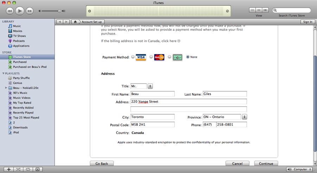
Task: Open the playlist named 2
Action: click(x=14, y=122)
